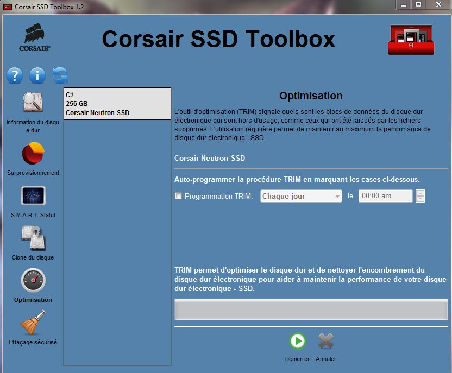Open the Surprovisionnement pie chart icon
This screenshot has width=452, height=373.
[33, 153]
